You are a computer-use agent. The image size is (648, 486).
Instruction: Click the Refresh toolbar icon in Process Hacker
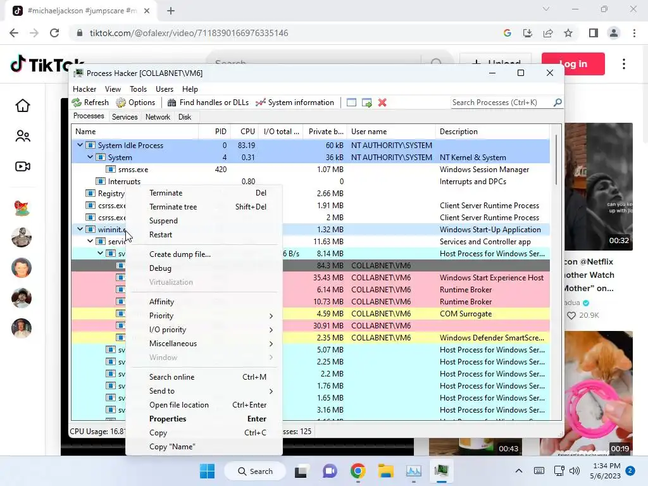77,103
